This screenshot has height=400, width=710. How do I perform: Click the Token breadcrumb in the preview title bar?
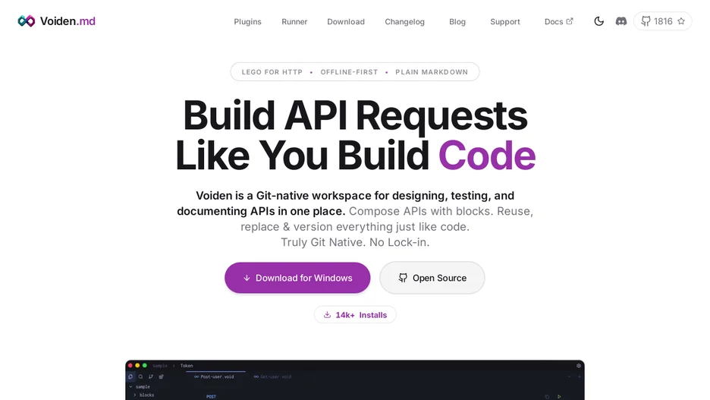(x=187, y=366)
